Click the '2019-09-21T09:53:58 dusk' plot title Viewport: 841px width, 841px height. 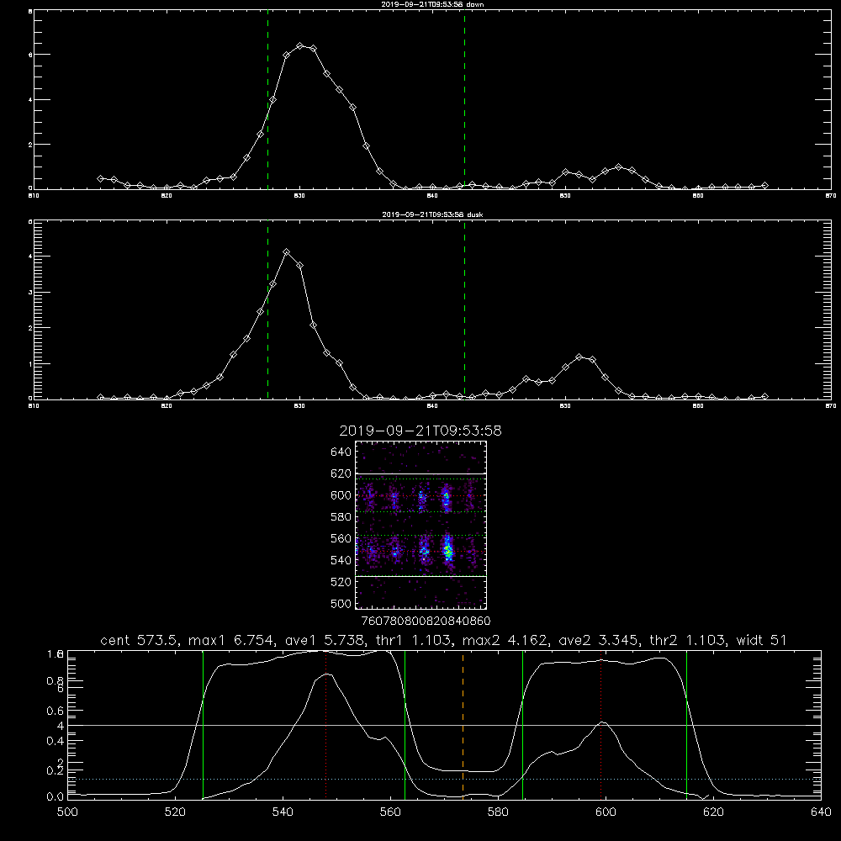point(432,214)
